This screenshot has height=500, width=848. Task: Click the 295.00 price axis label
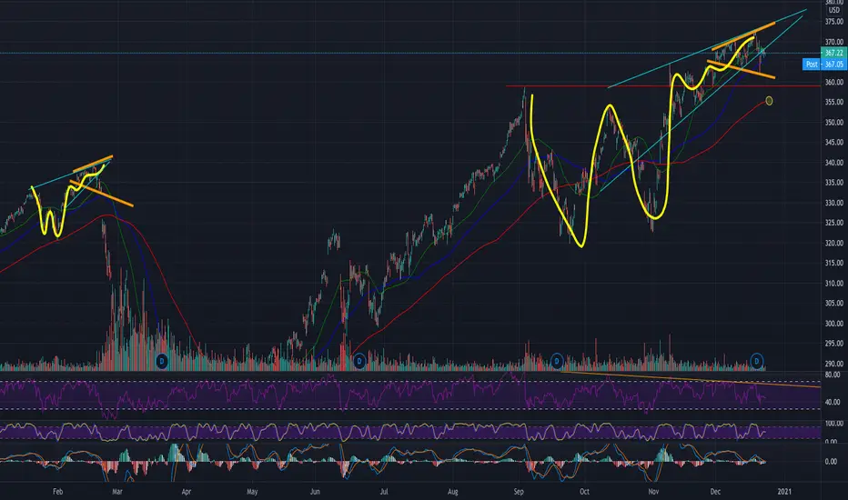[834, 344]
